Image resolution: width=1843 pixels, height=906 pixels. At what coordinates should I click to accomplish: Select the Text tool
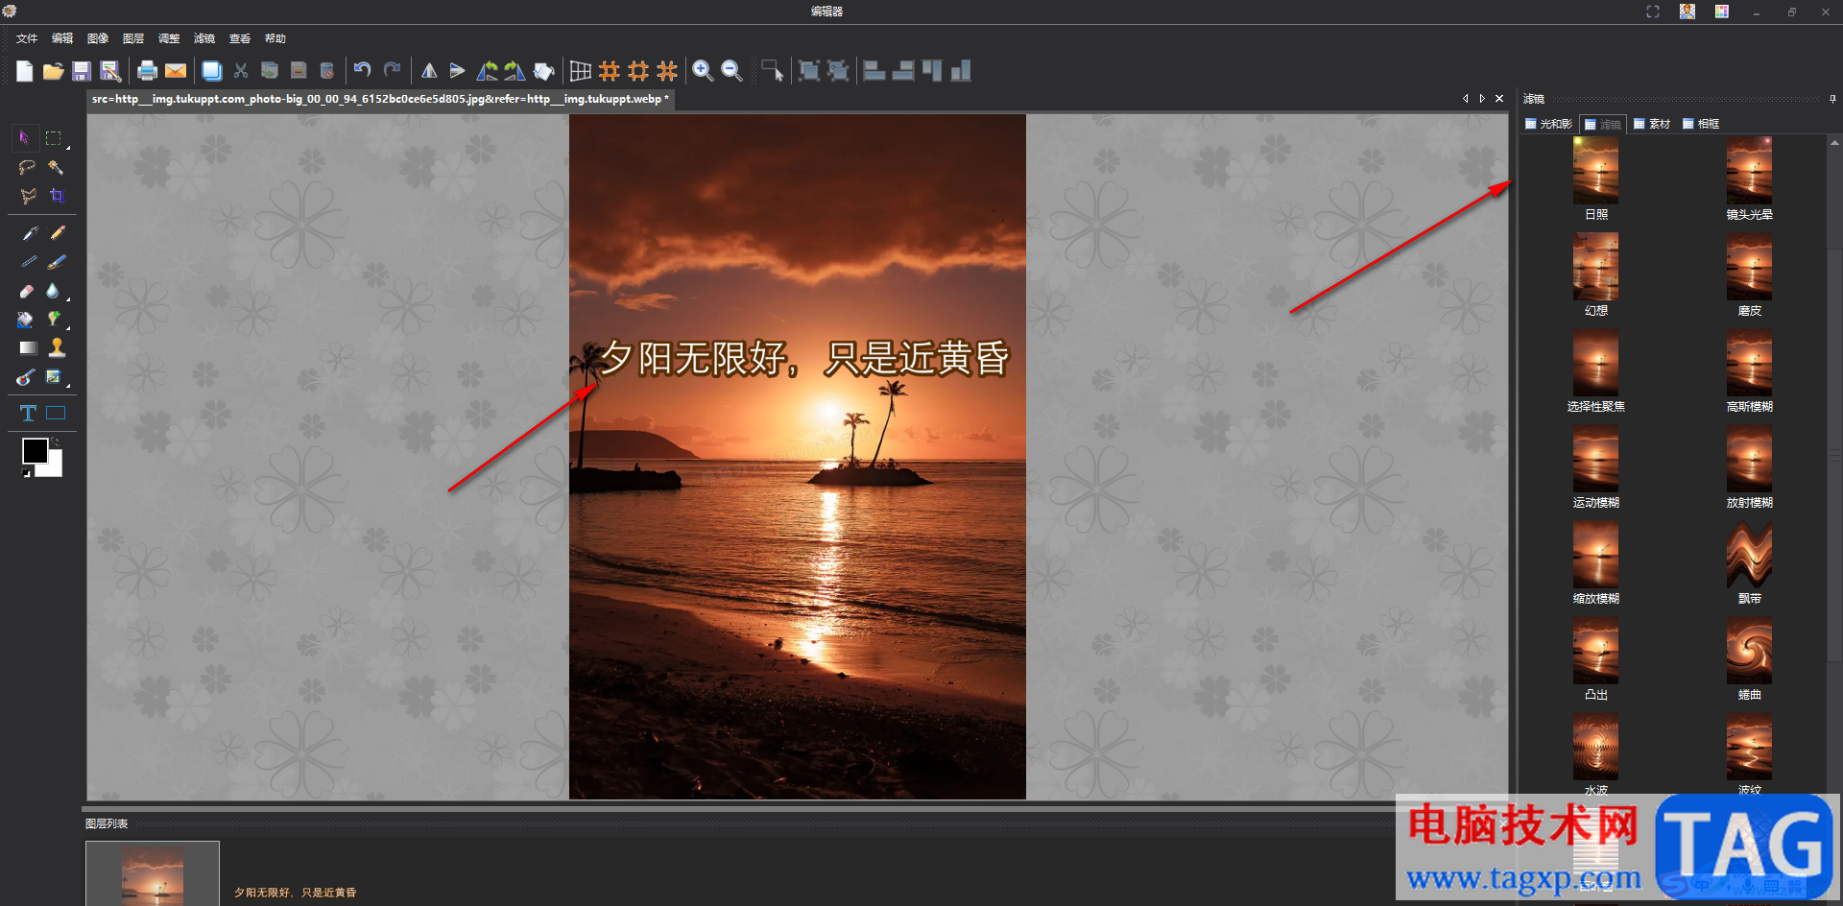(x=28, y=414)
